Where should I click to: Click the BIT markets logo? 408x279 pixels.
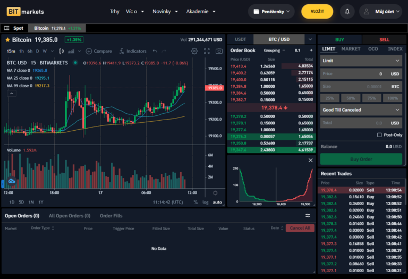point(25,12)
